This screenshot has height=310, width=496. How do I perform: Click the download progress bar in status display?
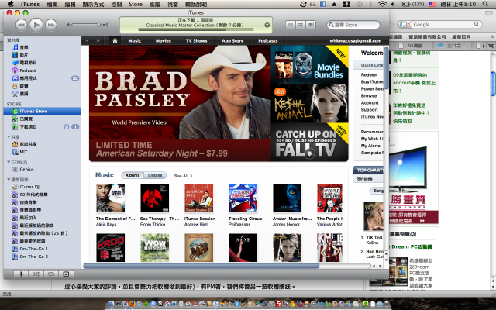pyautogui.click(x=196, y=29)
